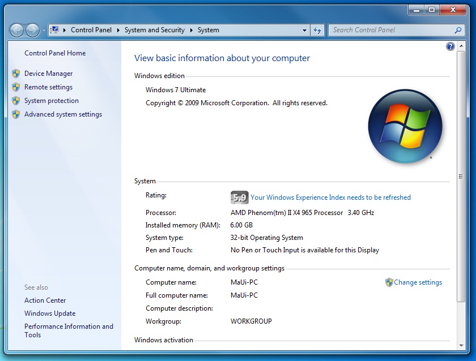This screenshot has height=361, width=476.
Task: Close the System window
Action: click(x=453, y=10)
